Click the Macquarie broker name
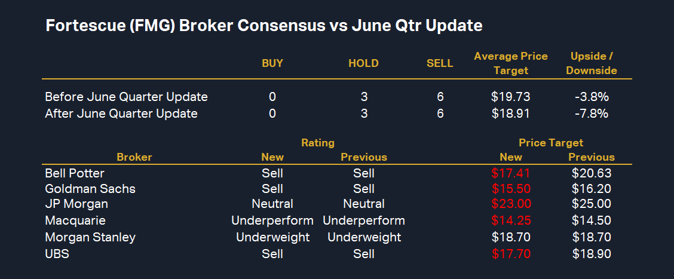674x279 pixels. [x=75, y=220]
